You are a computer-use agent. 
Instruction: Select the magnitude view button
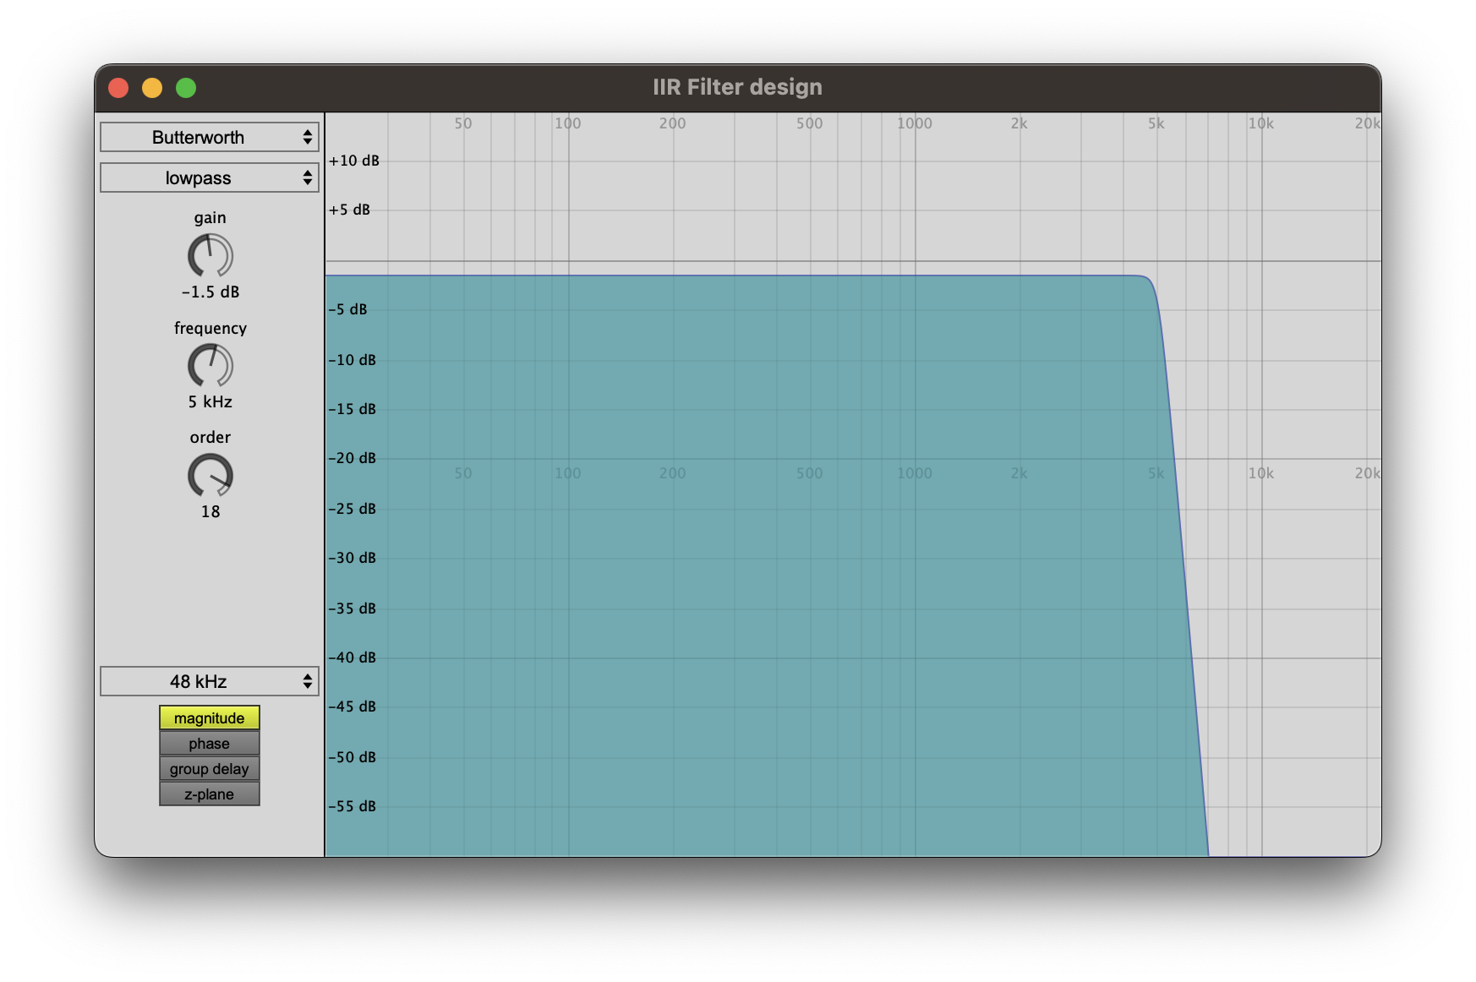(x=210, y=717)
